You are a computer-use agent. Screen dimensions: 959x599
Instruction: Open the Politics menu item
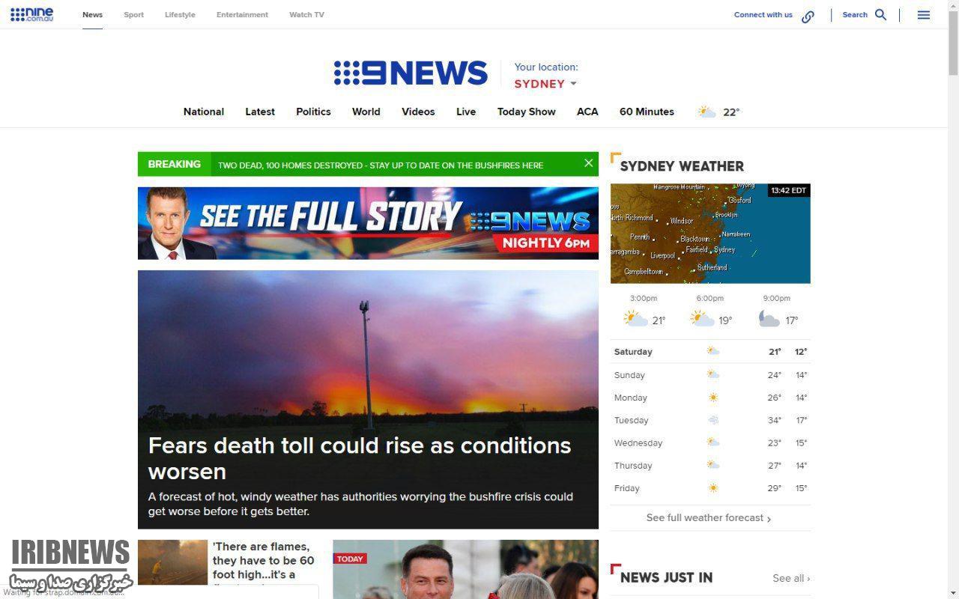(313, 112)
